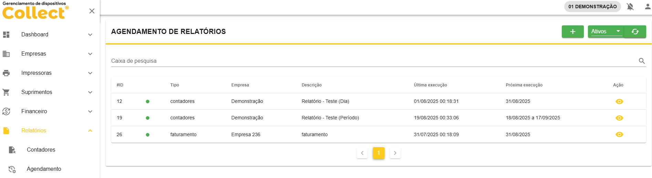The width and height of the screenshot is (652, 178).
Task: Click the refresh list icon button
Action: click(635, 32)
